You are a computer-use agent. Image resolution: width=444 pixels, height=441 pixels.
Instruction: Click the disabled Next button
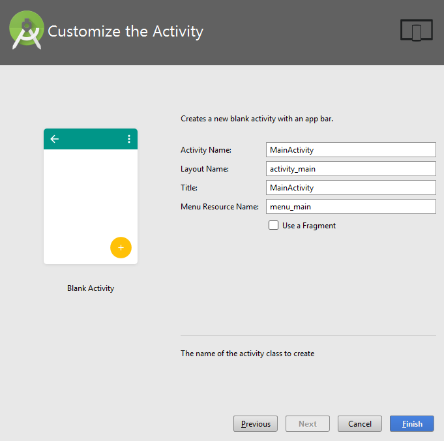(x=308, y=423)
